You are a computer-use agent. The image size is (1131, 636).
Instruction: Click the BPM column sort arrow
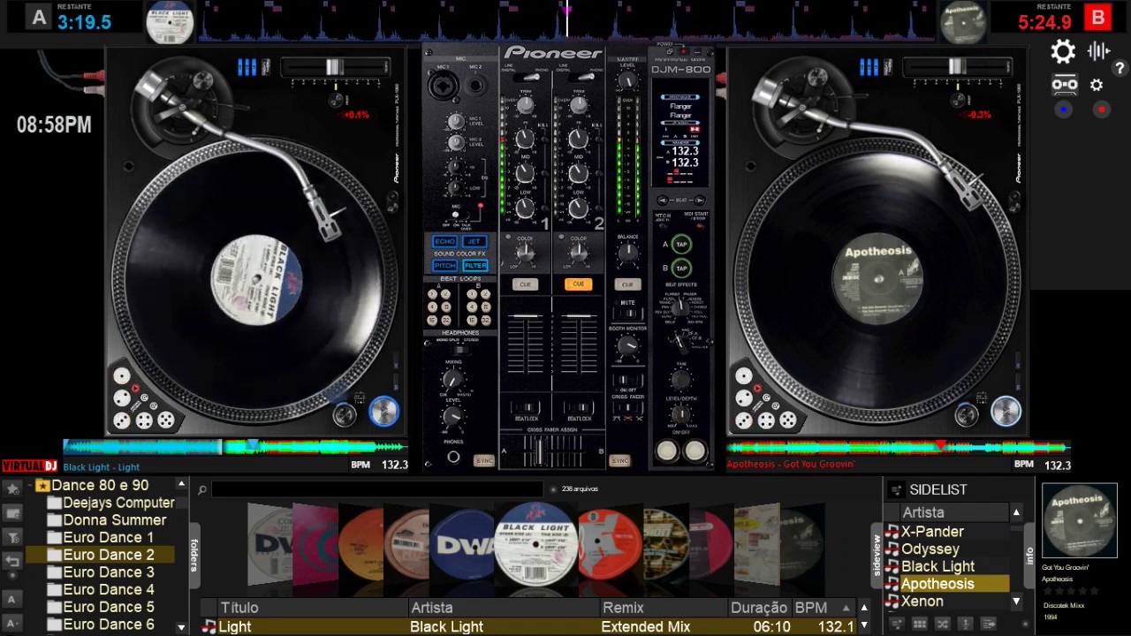click(x=846, y=608)
